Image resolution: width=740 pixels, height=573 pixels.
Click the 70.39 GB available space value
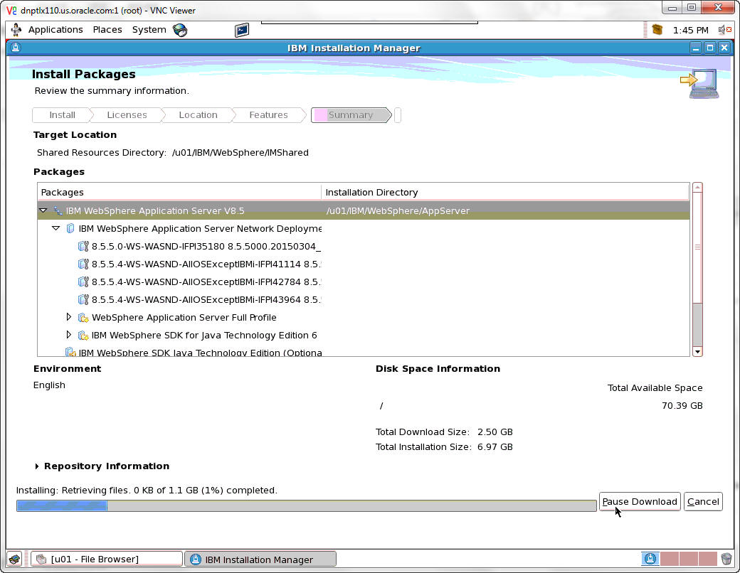point(682,406)
